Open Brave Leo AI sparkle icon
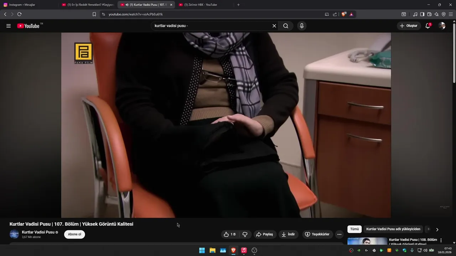Screen dimensions: 456x256 point(436,14)
